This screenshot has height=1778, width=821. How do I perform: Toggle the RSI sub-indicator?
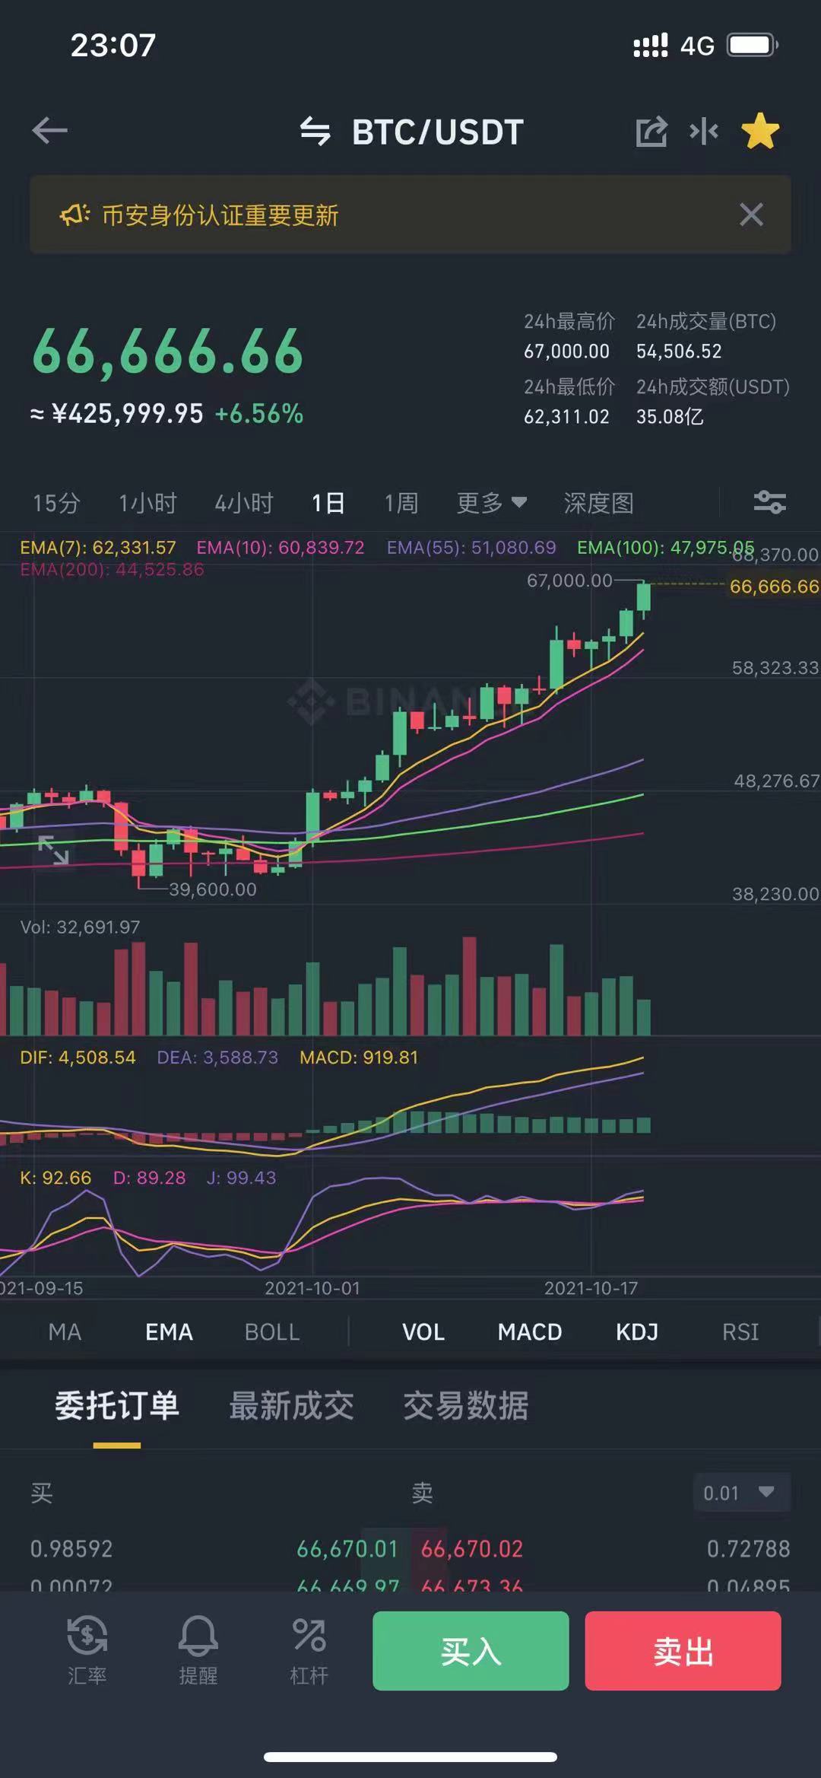(740, 1331)
